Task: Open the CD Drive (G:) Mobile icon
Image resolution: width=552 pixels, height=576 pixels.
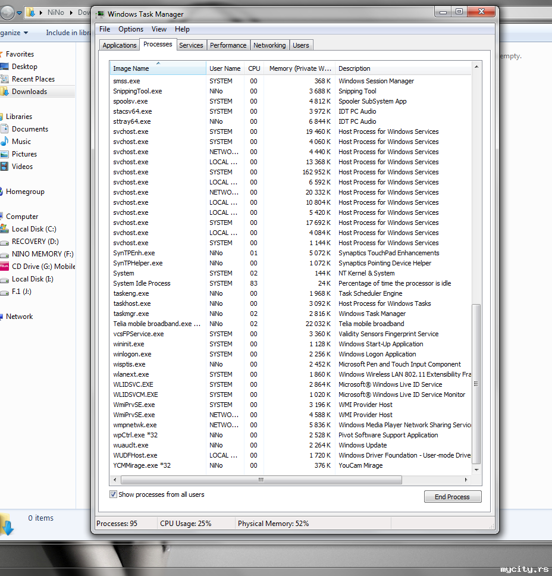Action: (4, 267)
